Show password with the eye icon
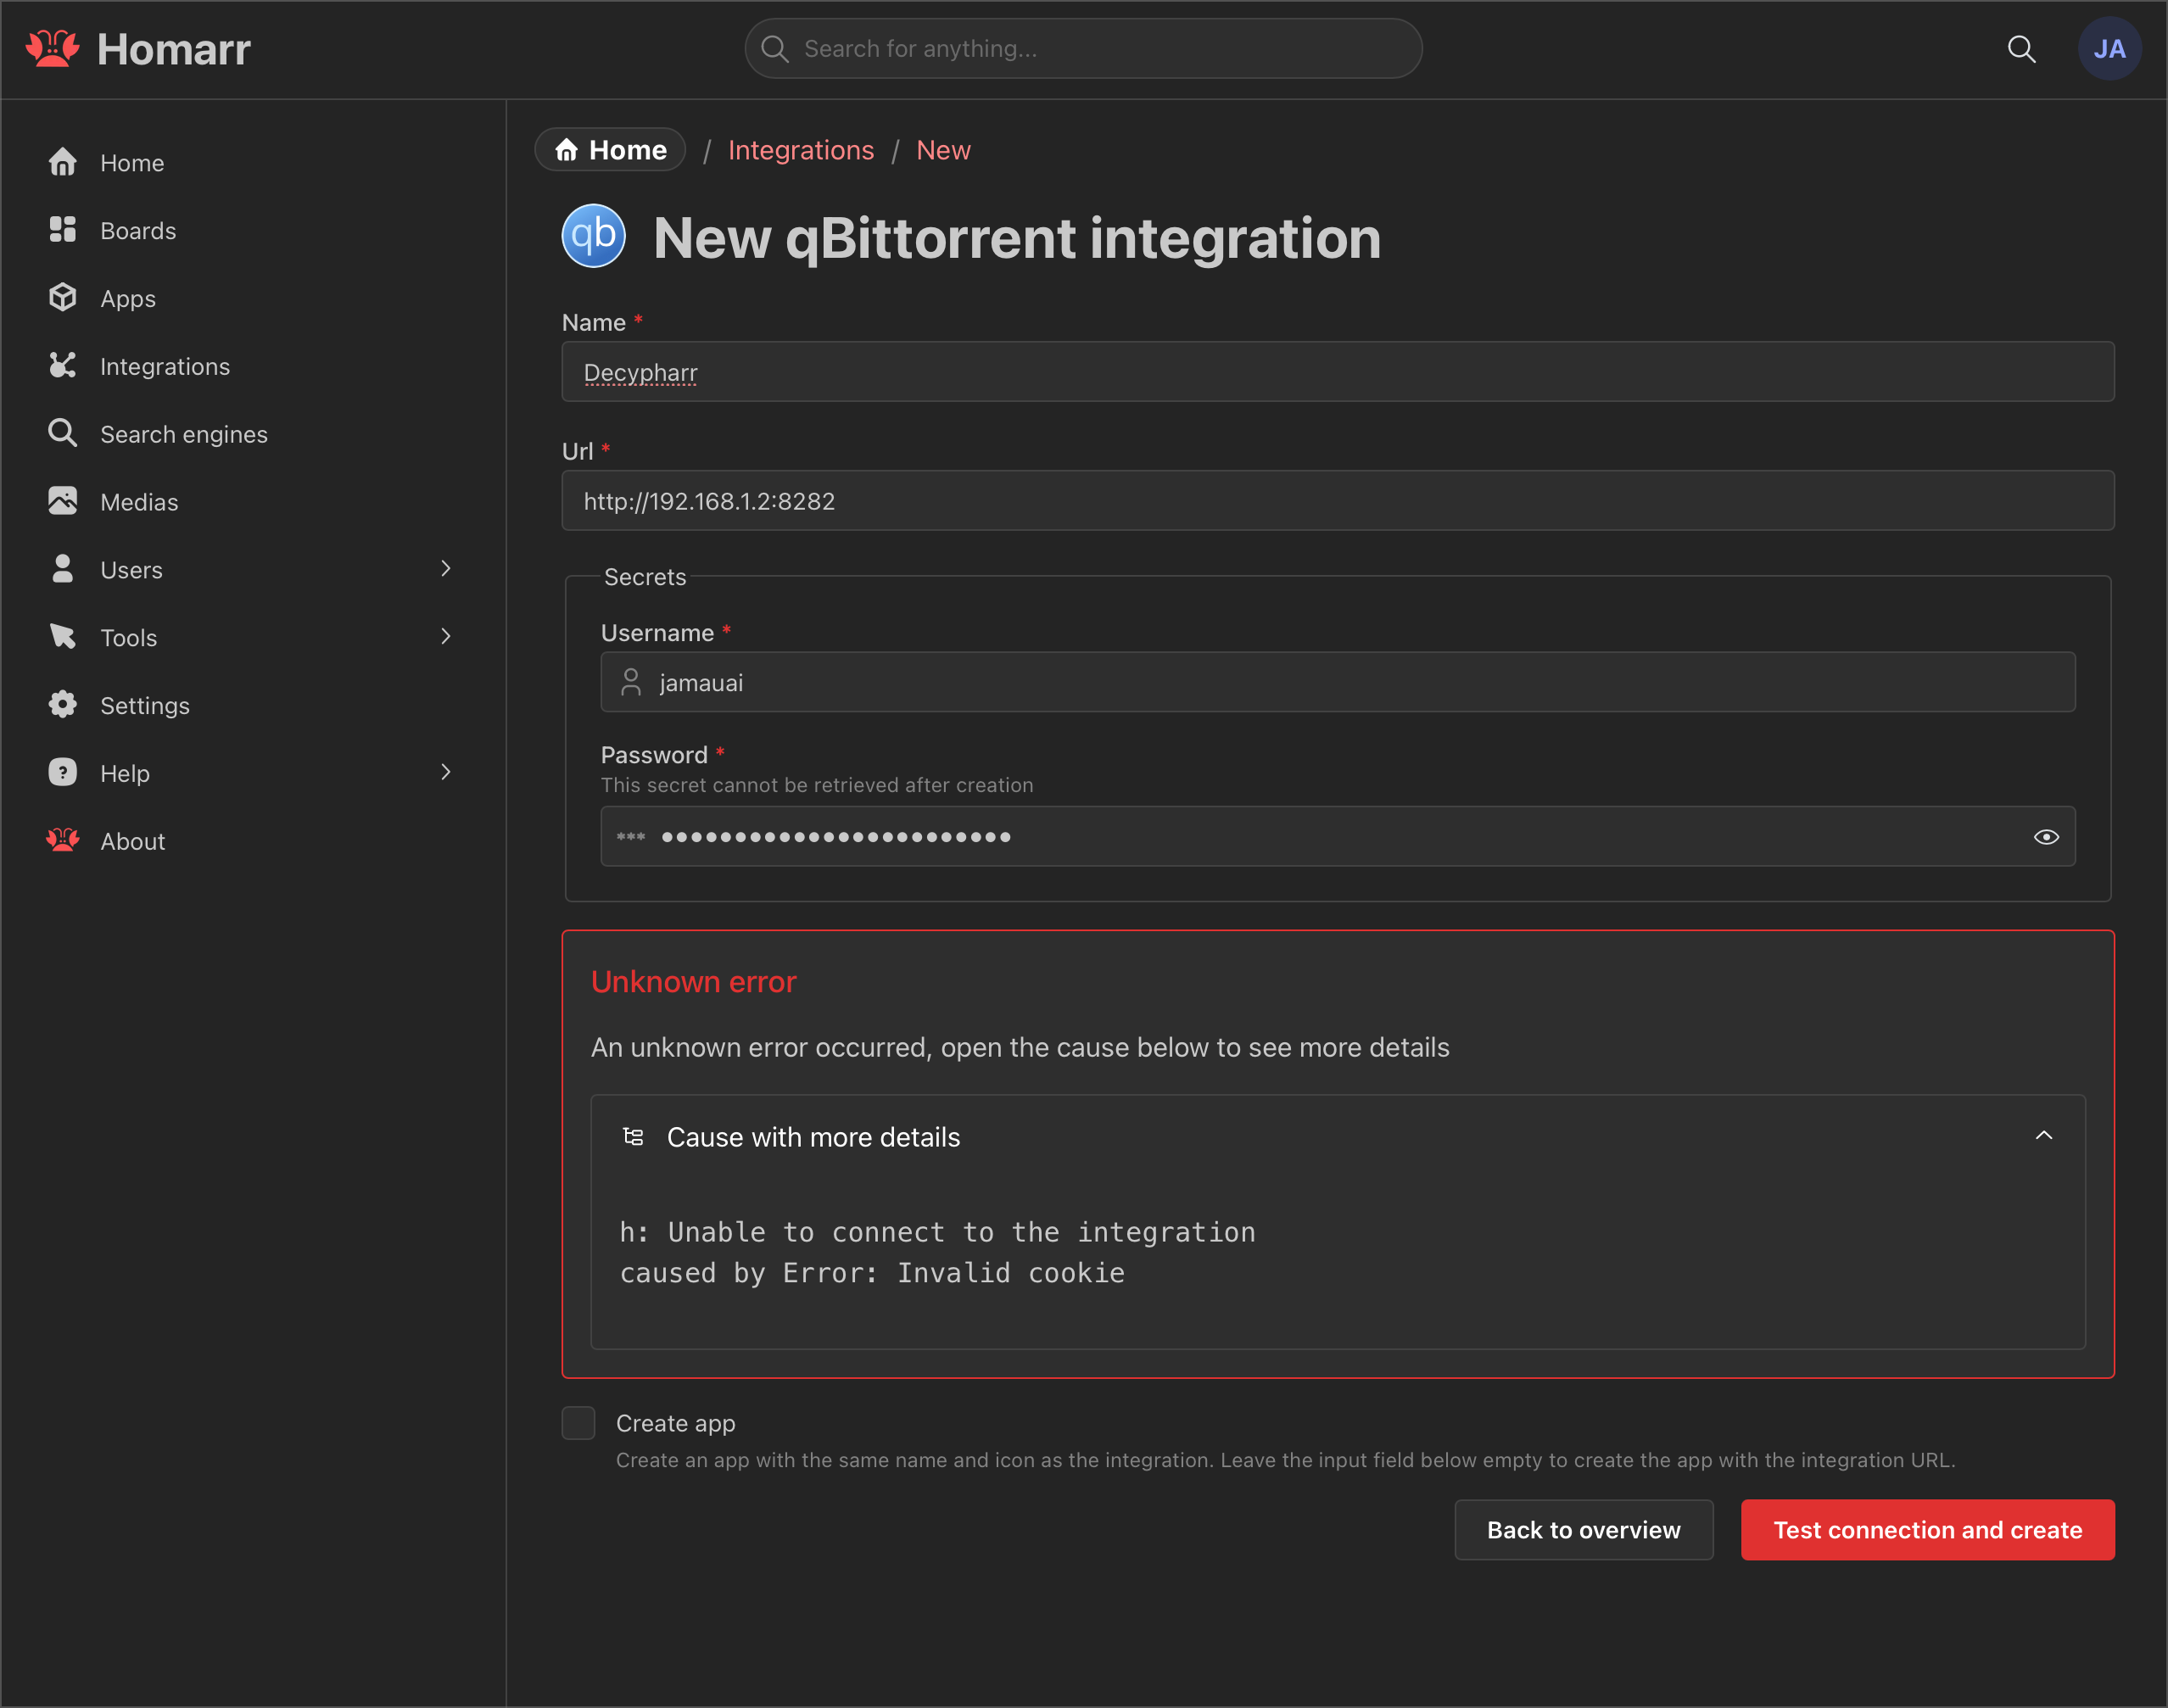The image size is (2168, 1708). coord(2046,837)
